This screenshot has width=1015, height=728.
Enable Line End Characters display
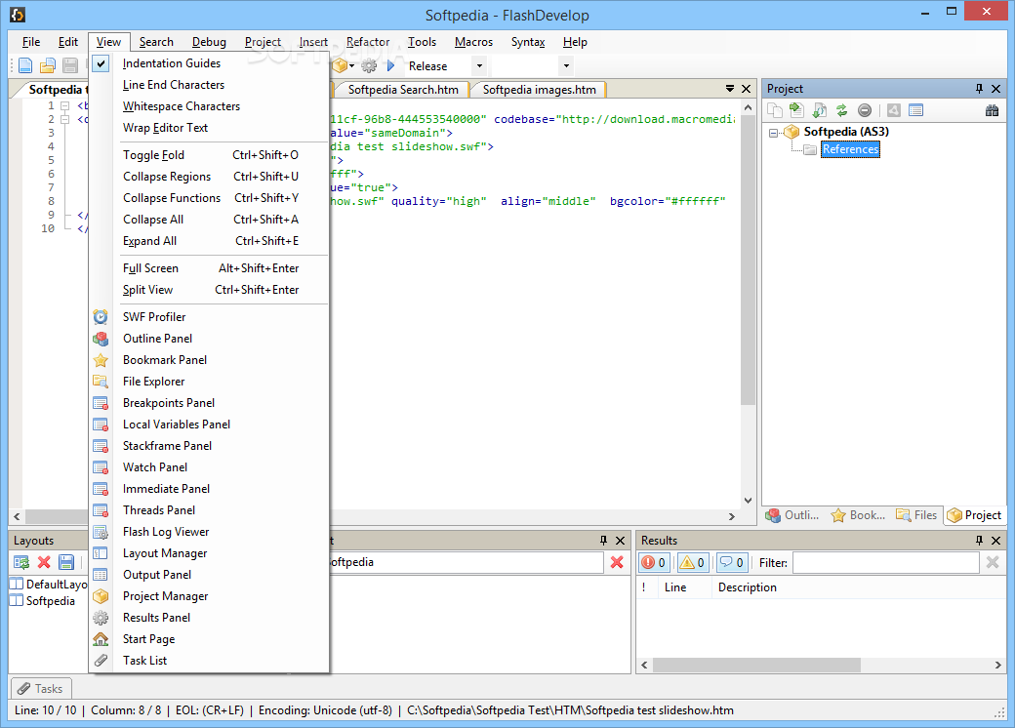[x=209, y=84]
